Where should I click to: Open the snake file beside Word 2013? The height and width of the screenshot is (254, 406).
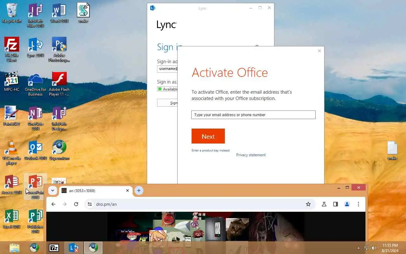pyautogui.click(x=83, y=13)
